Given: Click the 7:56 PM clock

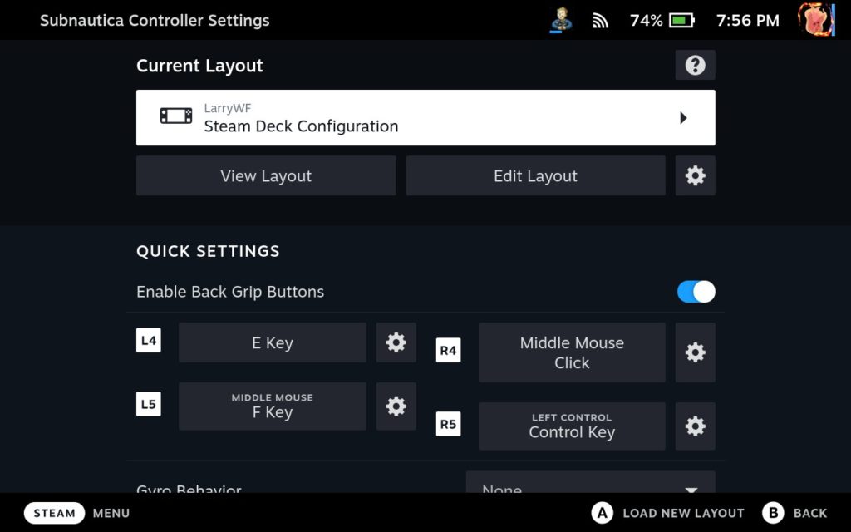Looking at the screenshot, I should 747,21.
